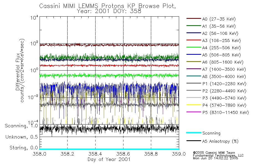The height and width of the screenshot is (166, 263).
Task: Click the Scanning legend label
Action: (x=211, y=133)
